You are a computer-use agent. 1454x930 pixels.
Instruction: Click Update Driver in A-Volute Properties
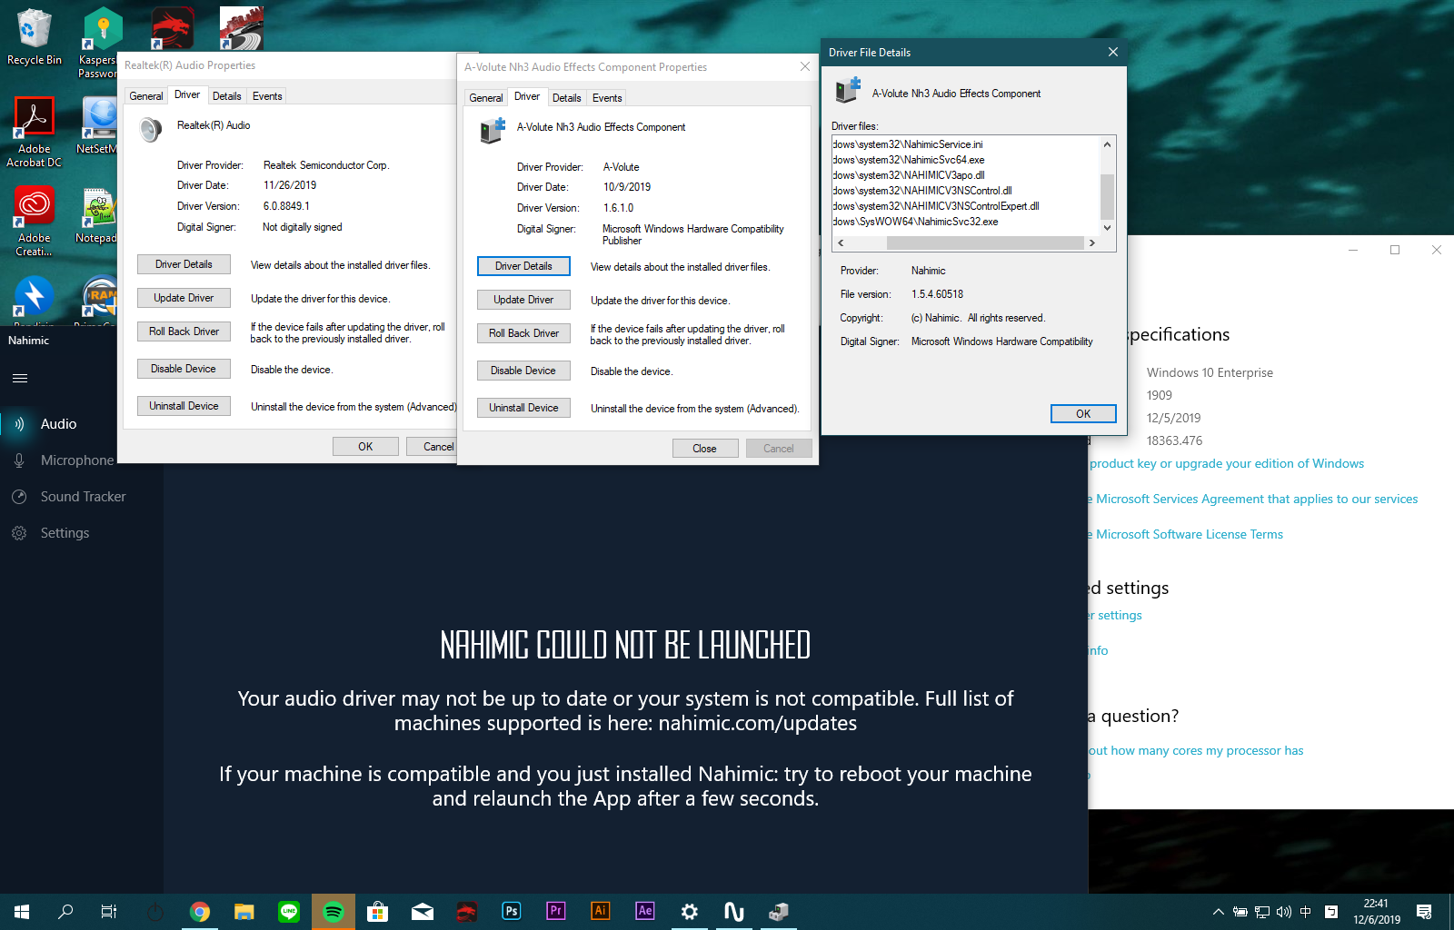(x=523, y=300)
